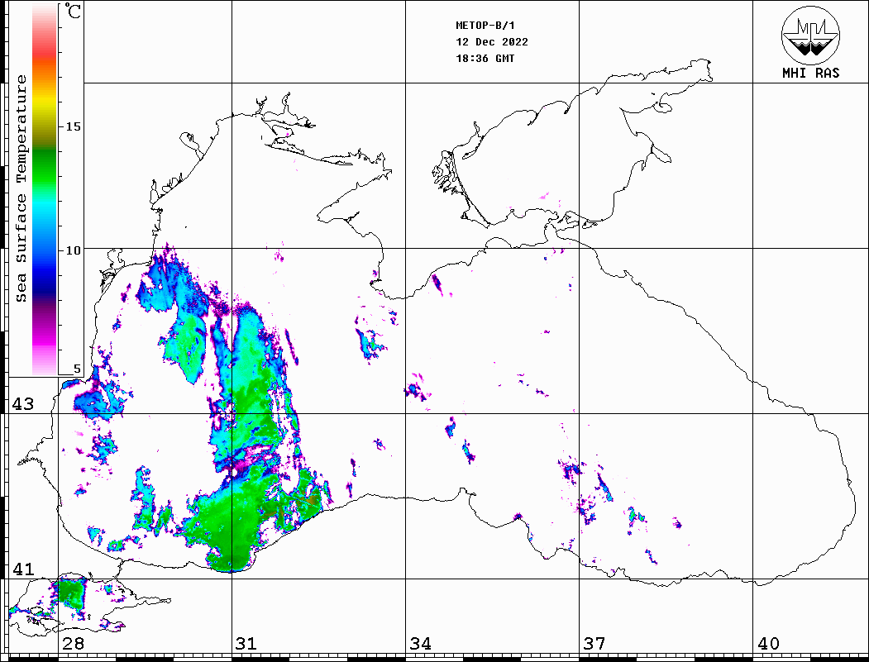Screen dimensions: 869x662
Task: Click the MHI RAS label text
Action: [x=810, y=73]
